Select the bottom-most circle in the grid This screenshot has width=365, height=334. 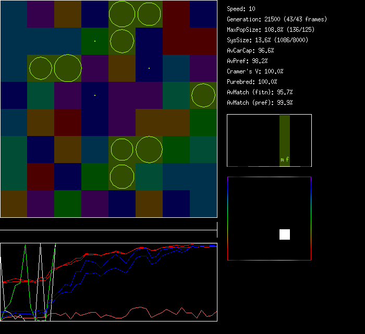(122, 176)
